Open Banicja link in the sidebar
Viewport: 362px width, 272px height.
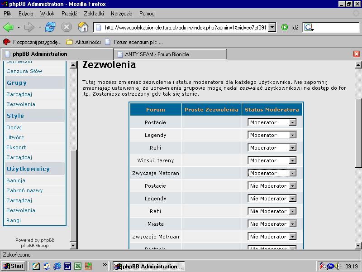tap(16, 180)
